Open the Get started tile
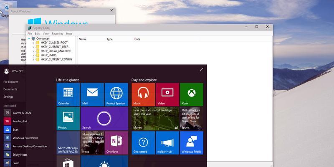 click(143, 143)
